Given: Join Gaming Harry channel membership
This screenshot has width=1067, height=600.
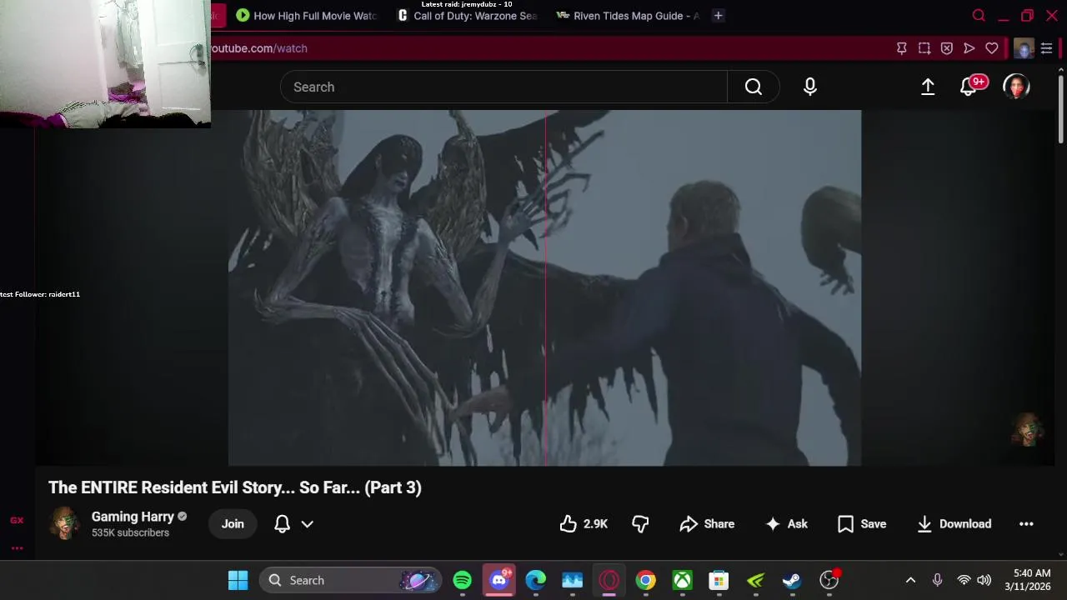Looking at the screenshot, I should coord(233,523).
